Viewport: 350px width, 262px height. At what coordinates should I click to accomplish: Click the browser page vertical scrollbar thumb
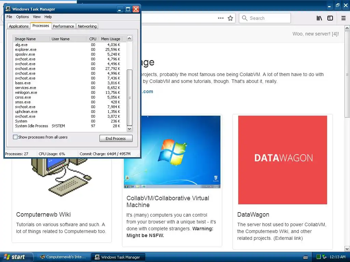(x=347, y=74)
